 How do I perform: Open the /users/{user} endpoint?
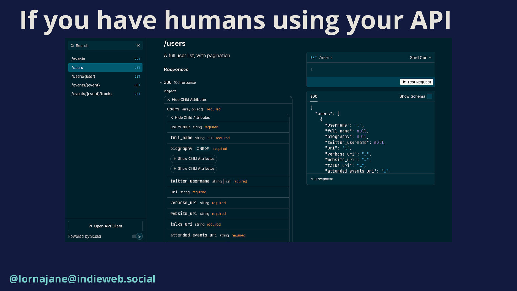pos(105,76)
